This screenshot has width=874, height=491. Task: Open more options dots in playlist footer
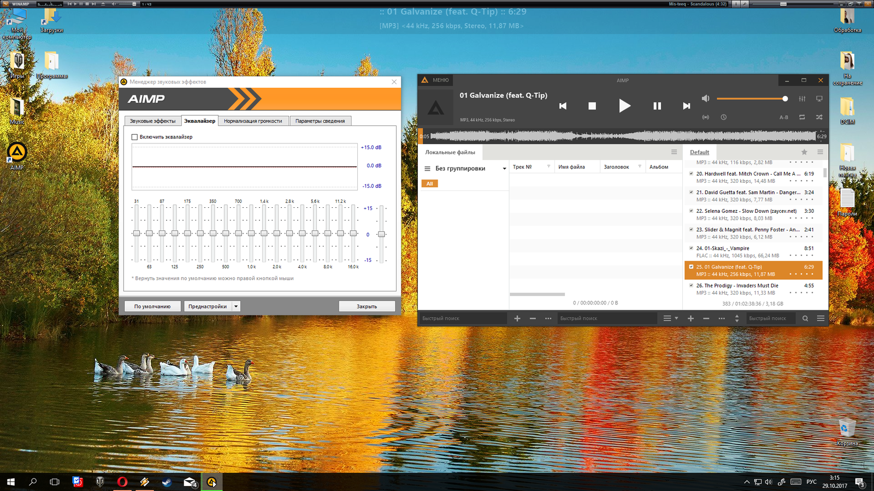[722, 318]
